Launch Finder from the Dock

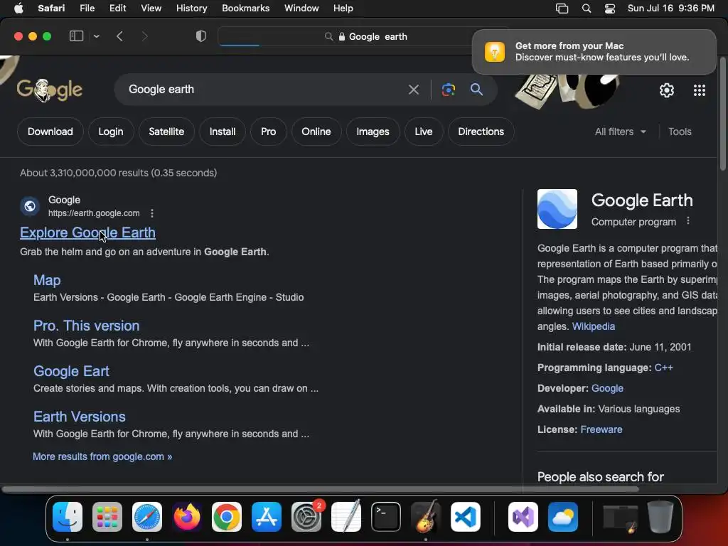(68, 517)
